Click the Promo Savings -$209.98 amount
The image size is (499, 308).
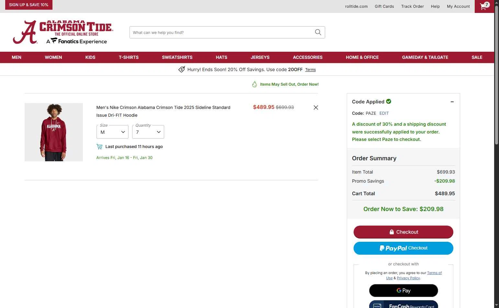(444, 181)
